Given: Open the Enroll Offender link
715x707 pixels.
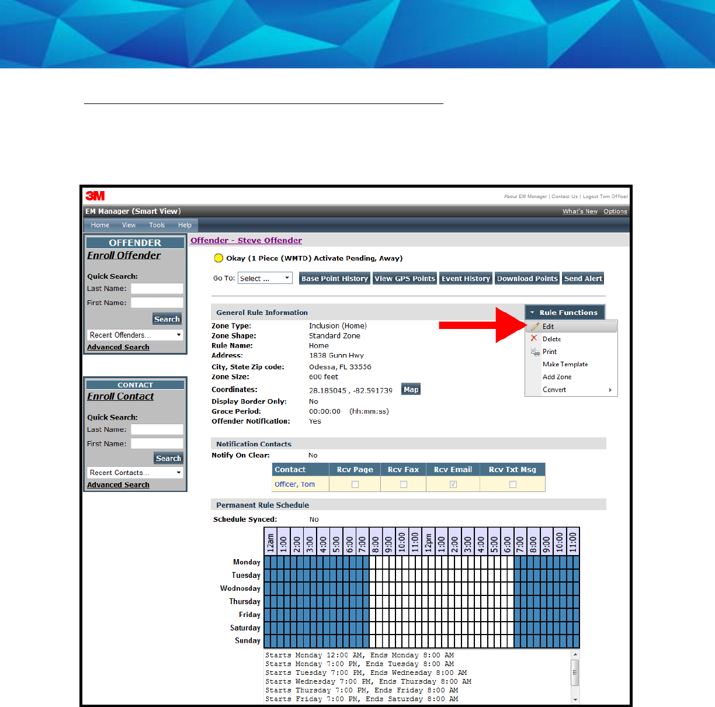Looking at the screenshot, I should coord(124,255).
